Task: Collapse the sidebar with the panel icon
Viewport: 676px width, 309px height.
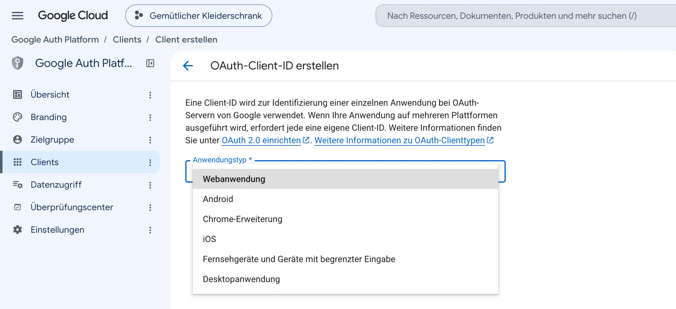Action: [150, 63]
